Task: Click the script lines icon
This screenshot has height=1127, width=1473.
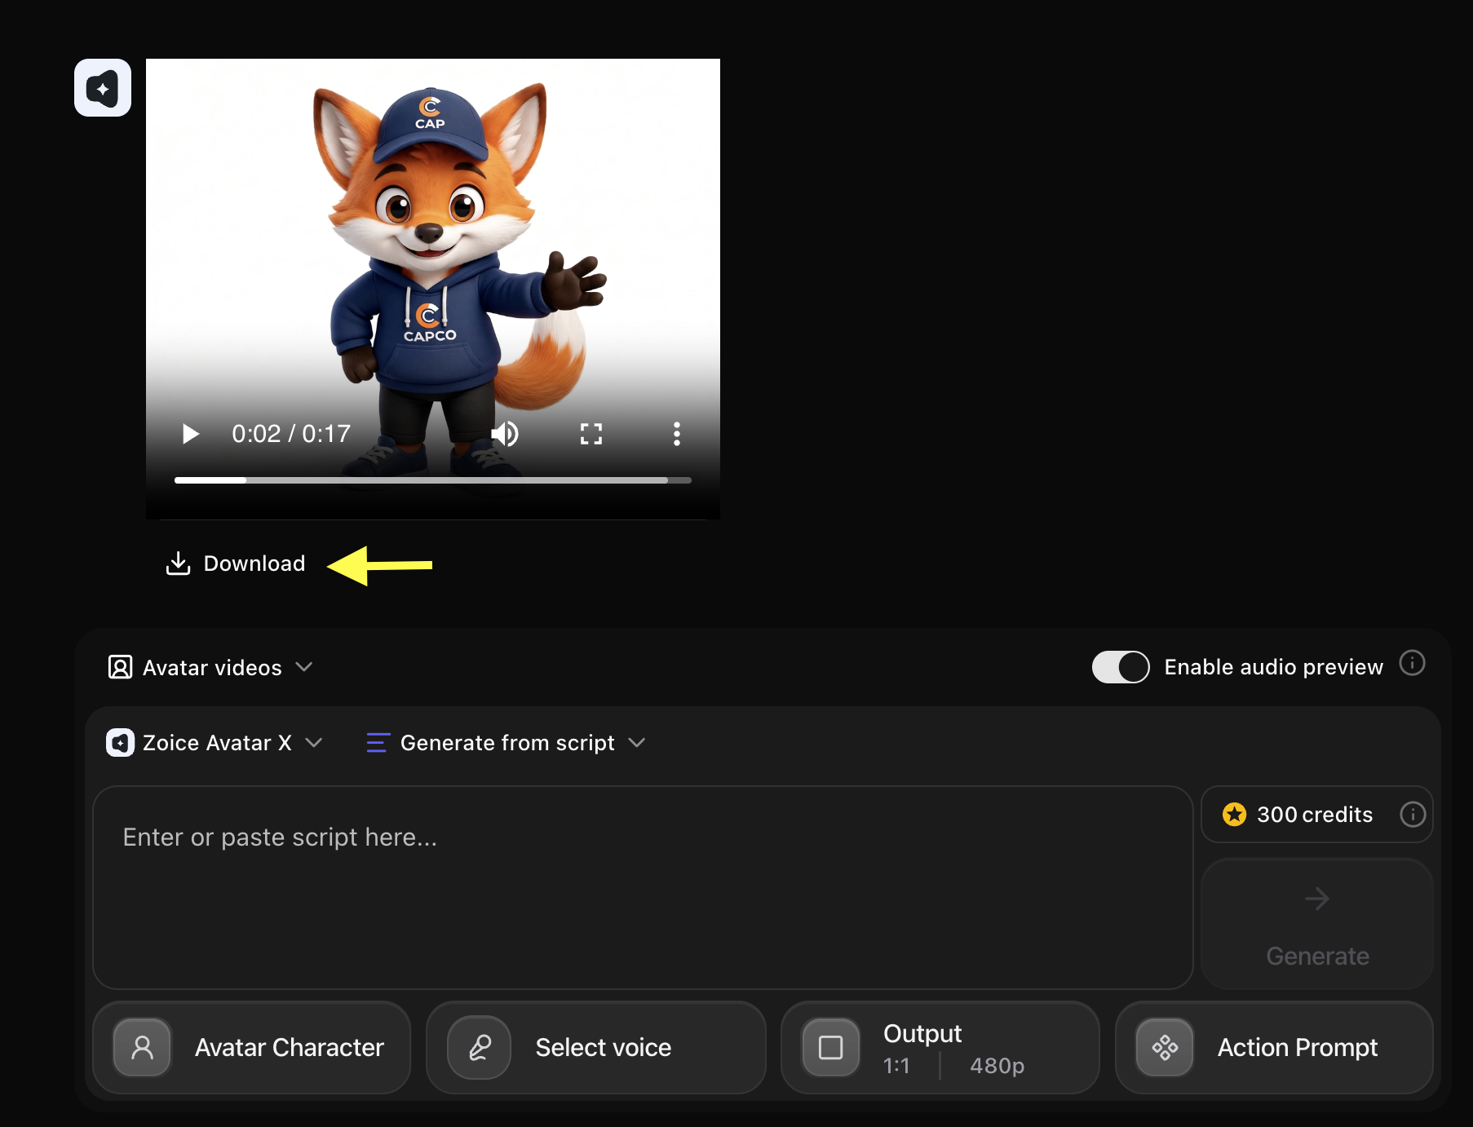Action: (x=378, y=743)
